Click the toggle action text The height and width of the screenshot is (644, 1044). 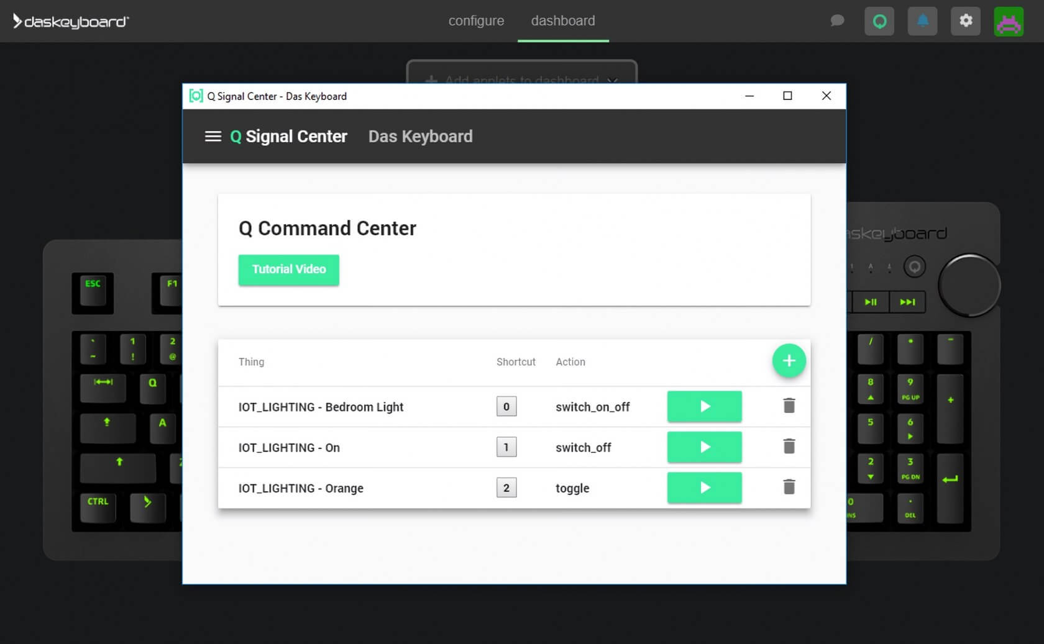(x=572, y=489)
